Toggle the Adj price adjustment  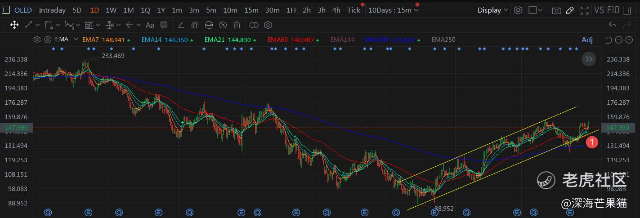coord(587,40)
